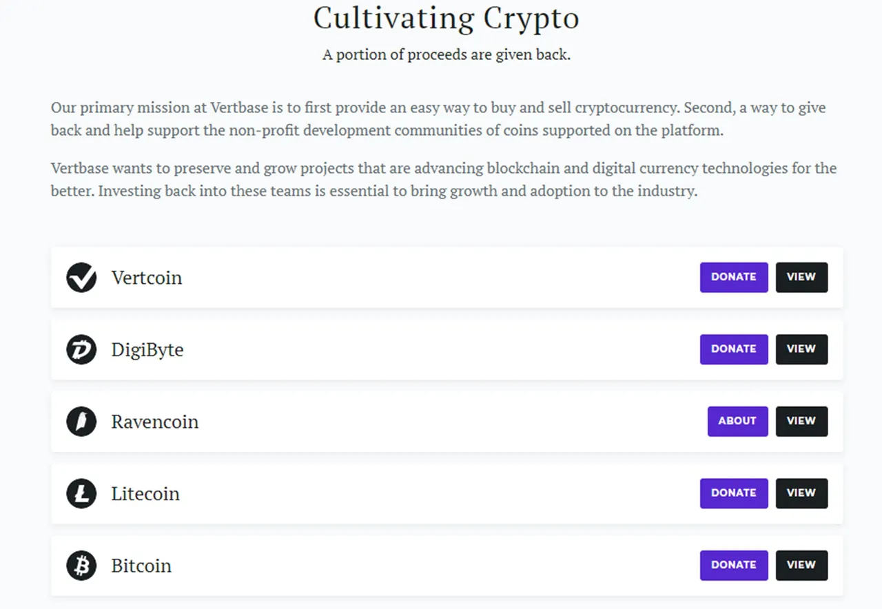Click the Ravencoin logo icon
882x609 pixels.
(x=81, y=422)
